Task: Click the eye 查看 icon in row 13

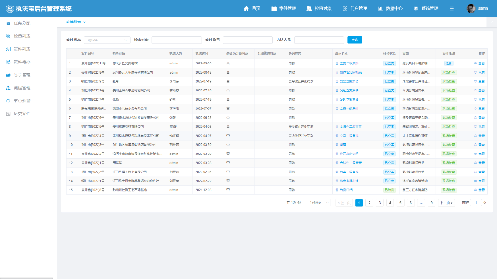Action: [475, 172]
